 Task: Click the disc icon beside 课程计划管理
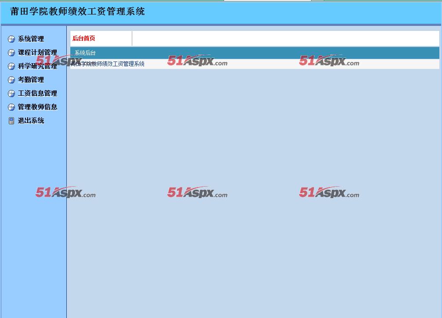[11, 53]
